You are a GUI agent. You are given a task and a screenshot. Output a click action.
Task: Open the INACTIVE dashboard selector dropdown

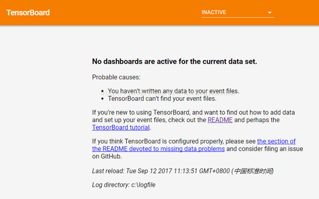click(x=238, y=12)
